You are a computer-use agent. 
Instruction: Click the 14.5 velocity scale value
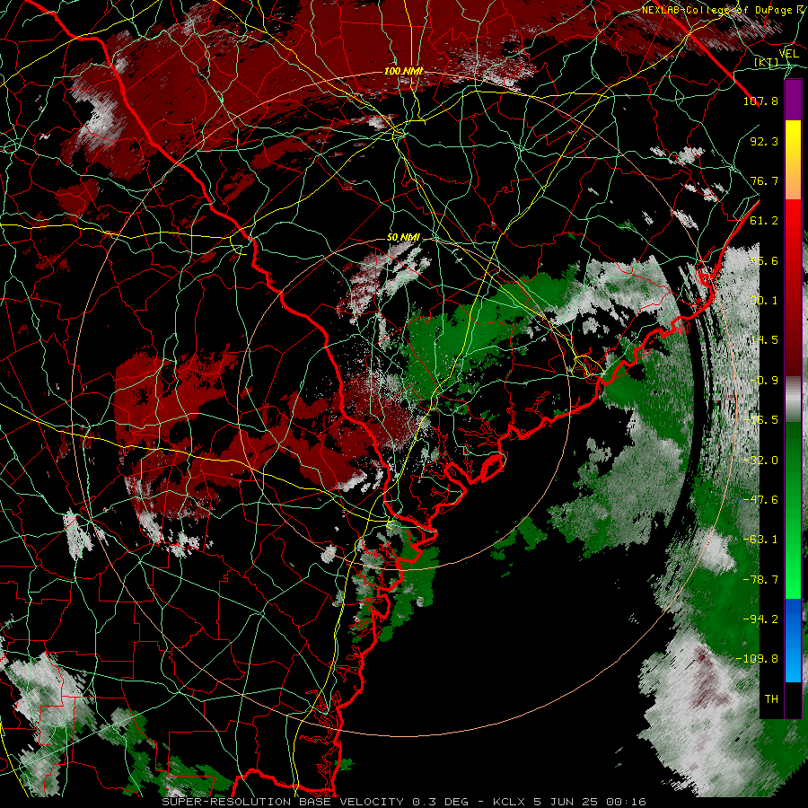click(x=764, y=340)
